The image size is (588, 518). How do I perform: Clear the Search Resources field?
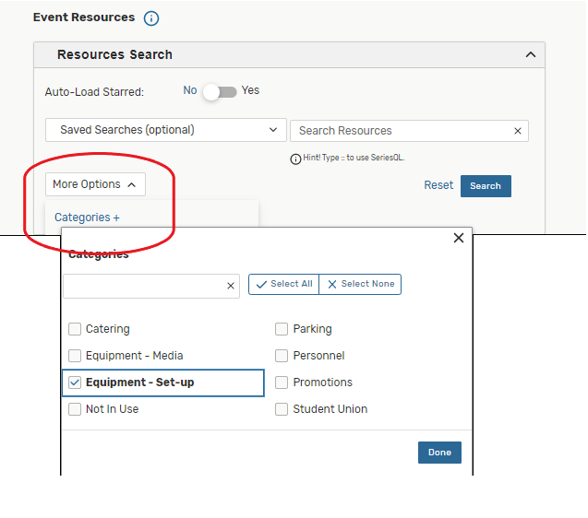click(x=518, y=131)
